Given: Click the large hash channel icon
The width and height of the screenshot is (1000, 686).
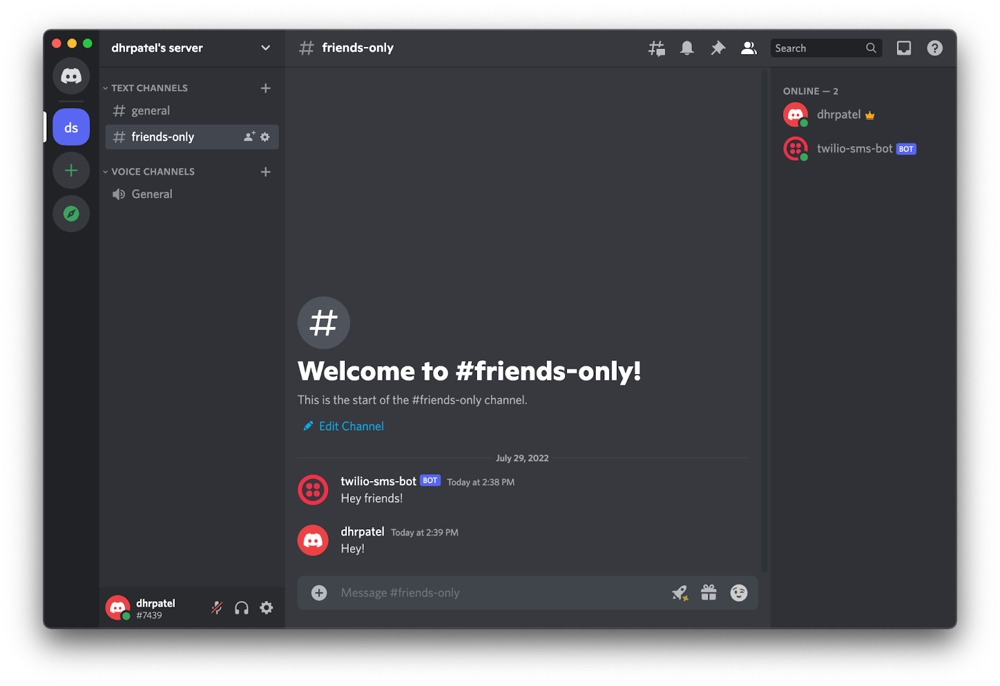Looking at the screenshot, I should pyautogui.click(x=324, y=323).
